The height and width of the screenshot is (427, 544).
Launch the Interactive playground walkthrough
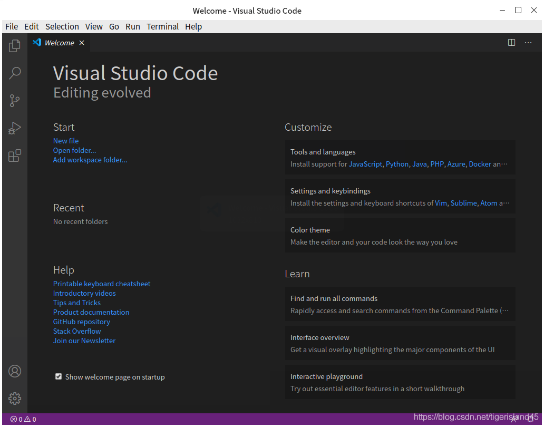400,382
